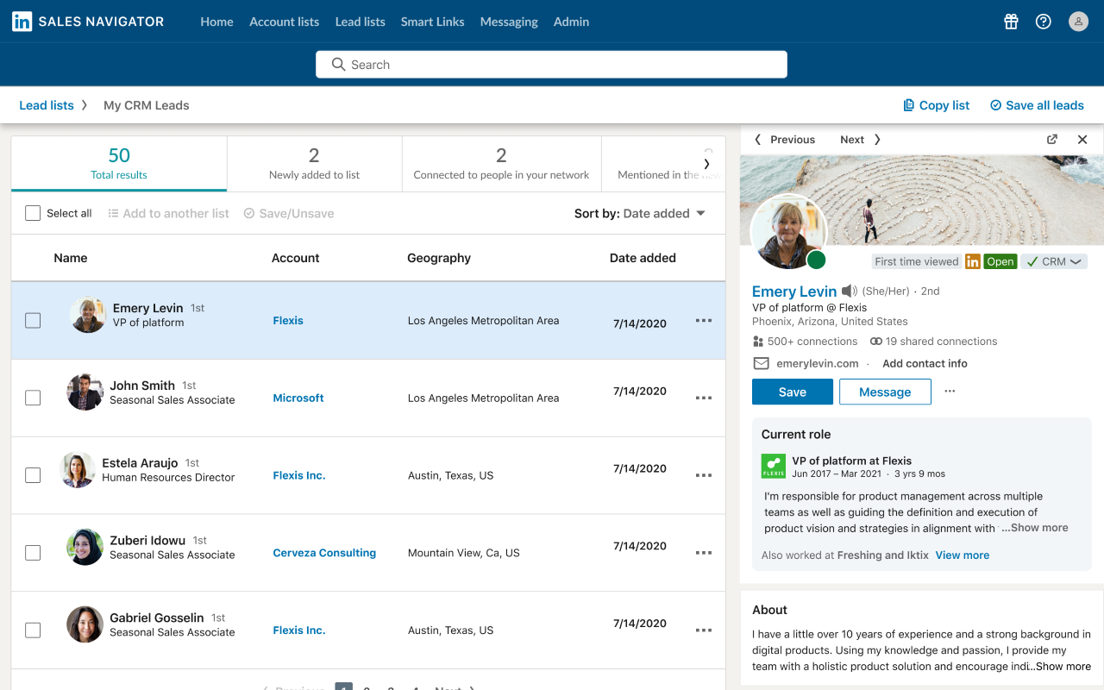Click the Save/Unsave icon

tap(249, 213)
